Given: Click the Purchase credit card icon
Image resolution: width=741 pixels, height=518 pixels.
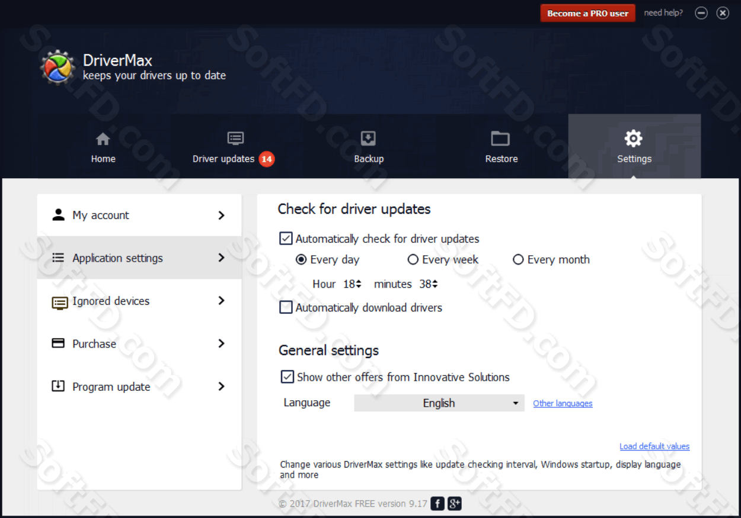Looking at the screenshot, I should 58,343.
